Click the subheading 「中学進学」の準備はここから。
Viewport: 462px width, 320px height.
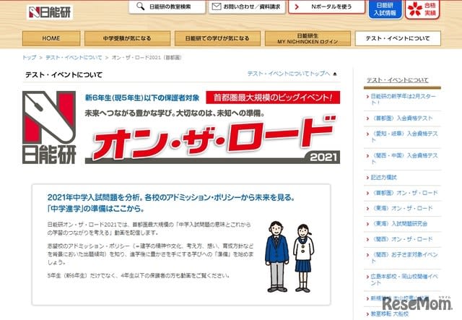pyautogui.click(x=96, y=209)
